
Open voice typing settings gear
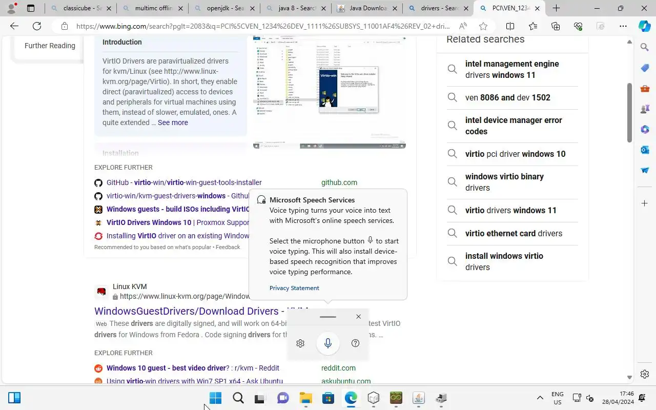(300, 343)
